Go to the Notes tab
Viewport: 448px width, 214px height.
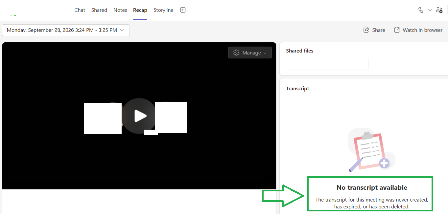[120, 10]
